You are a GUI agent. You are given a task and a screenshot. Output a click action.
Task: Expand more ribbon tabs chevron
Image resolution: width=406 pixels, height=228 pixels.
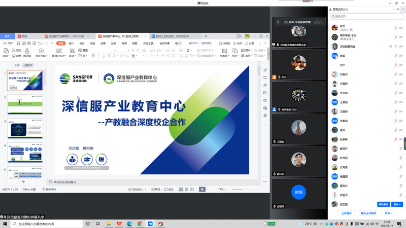pos(180,43)
